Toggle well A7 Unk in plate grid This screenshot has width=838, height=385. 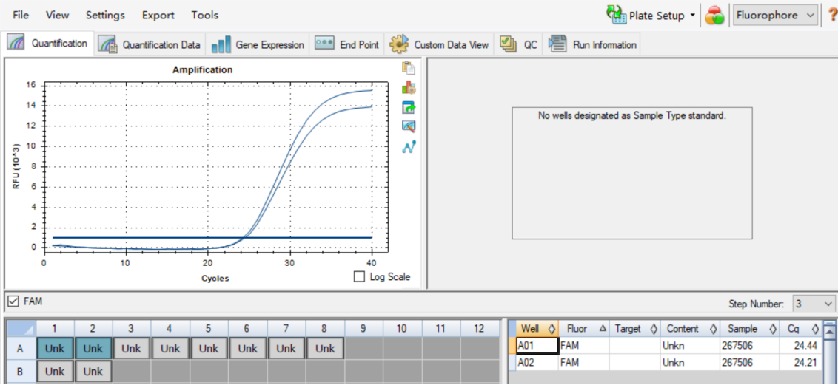point(286,349)
